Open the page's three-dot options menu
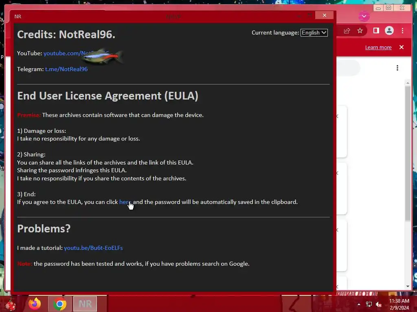 point(397,68)
